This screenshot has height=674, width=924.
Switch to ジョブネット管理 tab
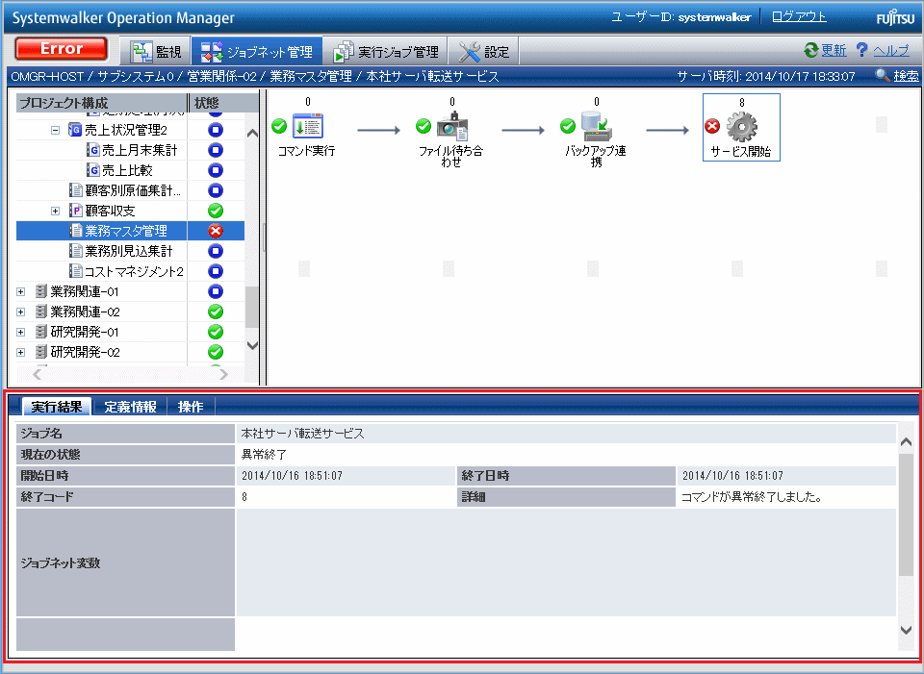256,52
